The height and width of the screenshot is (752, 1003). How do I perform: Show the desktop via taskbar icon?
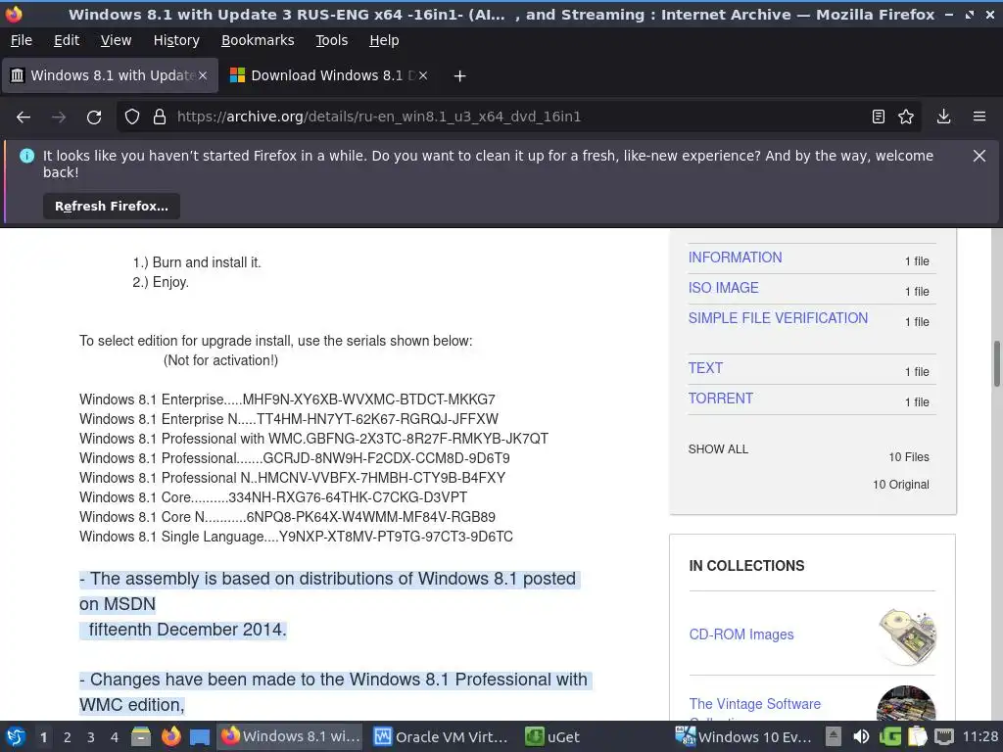tap(200, 736)
